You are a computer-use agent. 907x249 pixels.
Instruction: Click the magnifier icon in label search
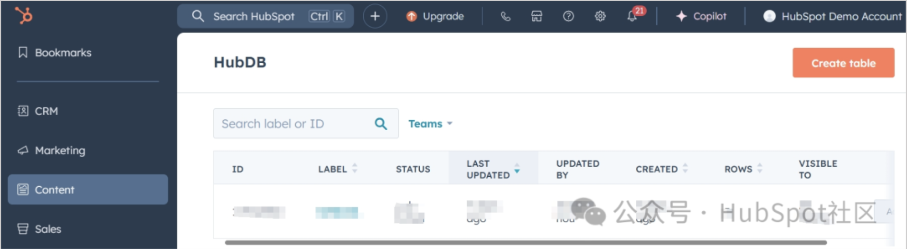pos(381,124)
